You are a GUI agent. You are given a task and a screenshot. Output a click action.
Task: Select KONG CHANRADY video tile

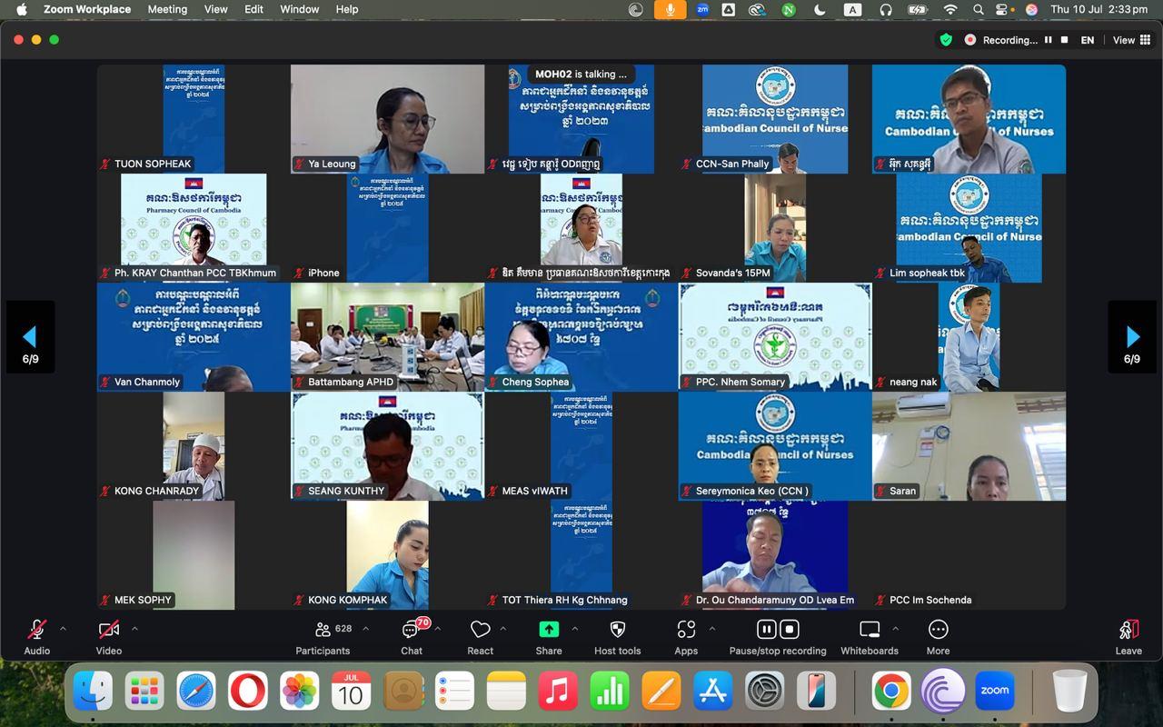pyautogui.click(x=194, y=446)
